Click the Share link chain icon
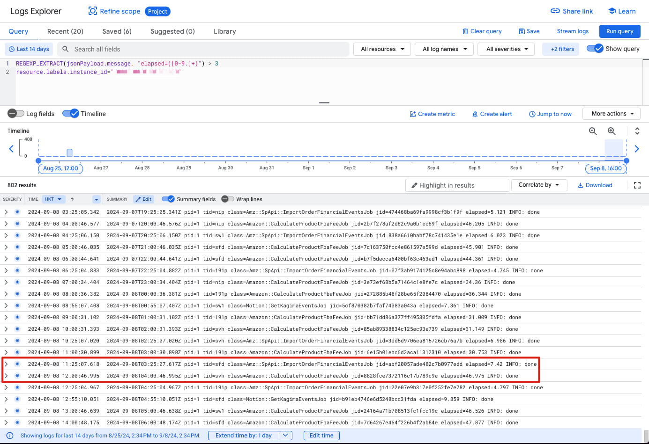 tap(555, 11)
